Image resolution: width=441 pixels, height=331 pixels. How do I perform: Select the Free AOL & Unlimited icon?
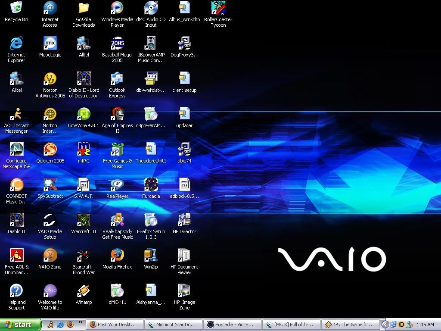(16, 255)
